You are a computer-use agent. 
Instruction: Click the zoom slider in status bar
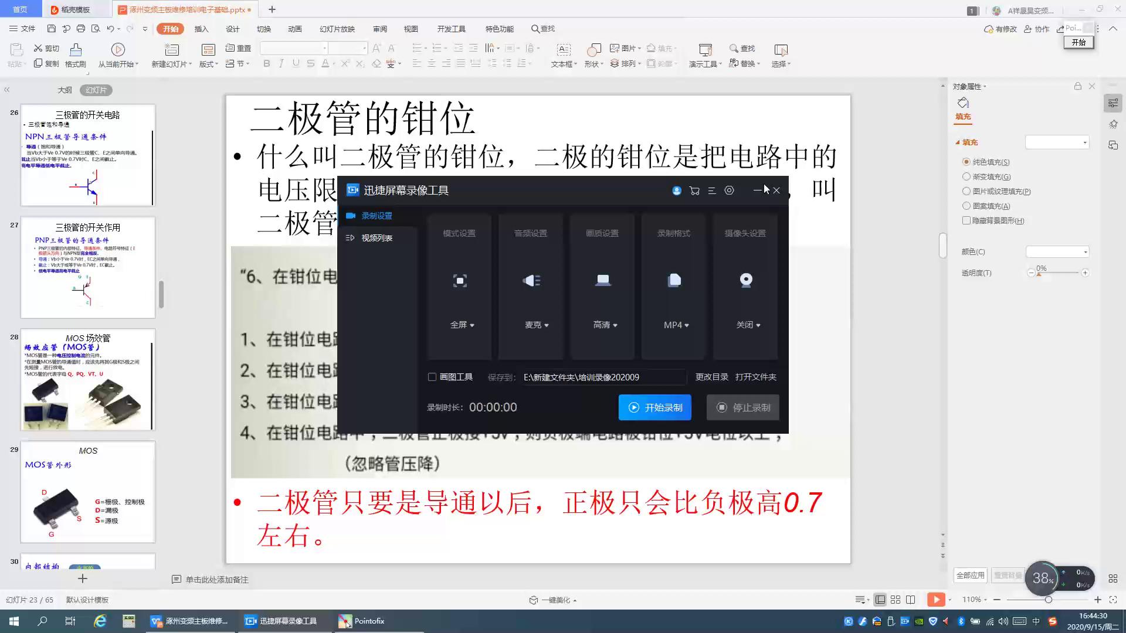(x=1047, y=600)
